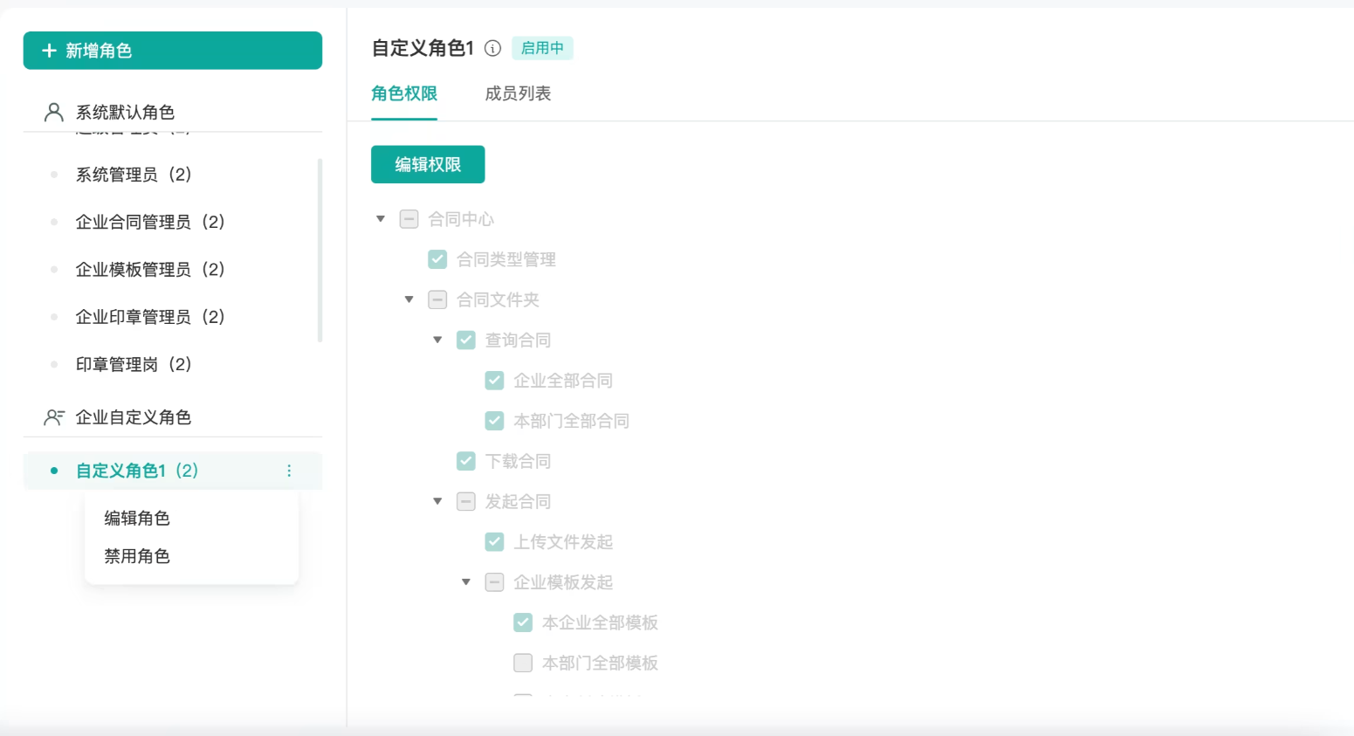Toggle the 合同文件夹 checkbox

coord(437,299)
